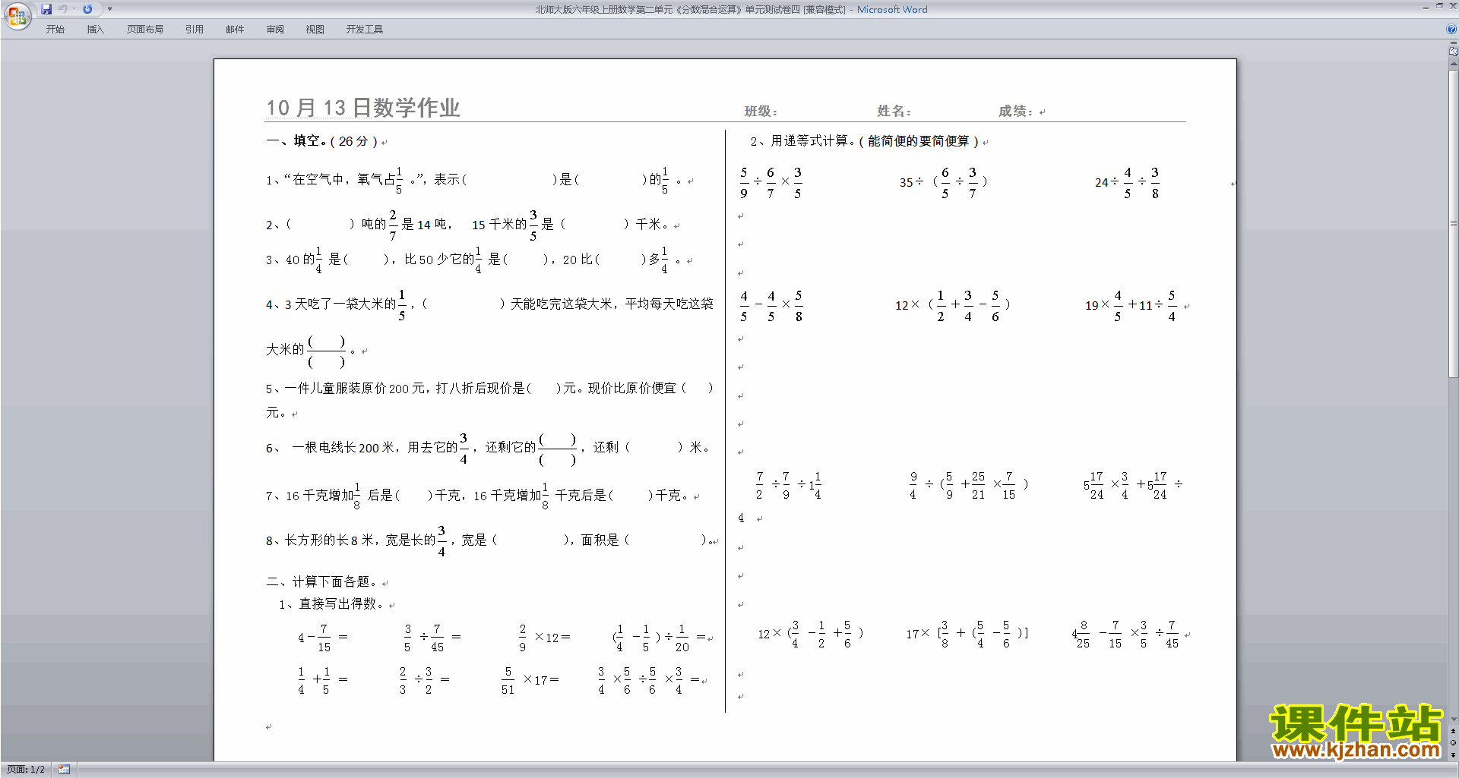
Task: Open Select Browse Object circle button
Action: tap(1453, 743)
